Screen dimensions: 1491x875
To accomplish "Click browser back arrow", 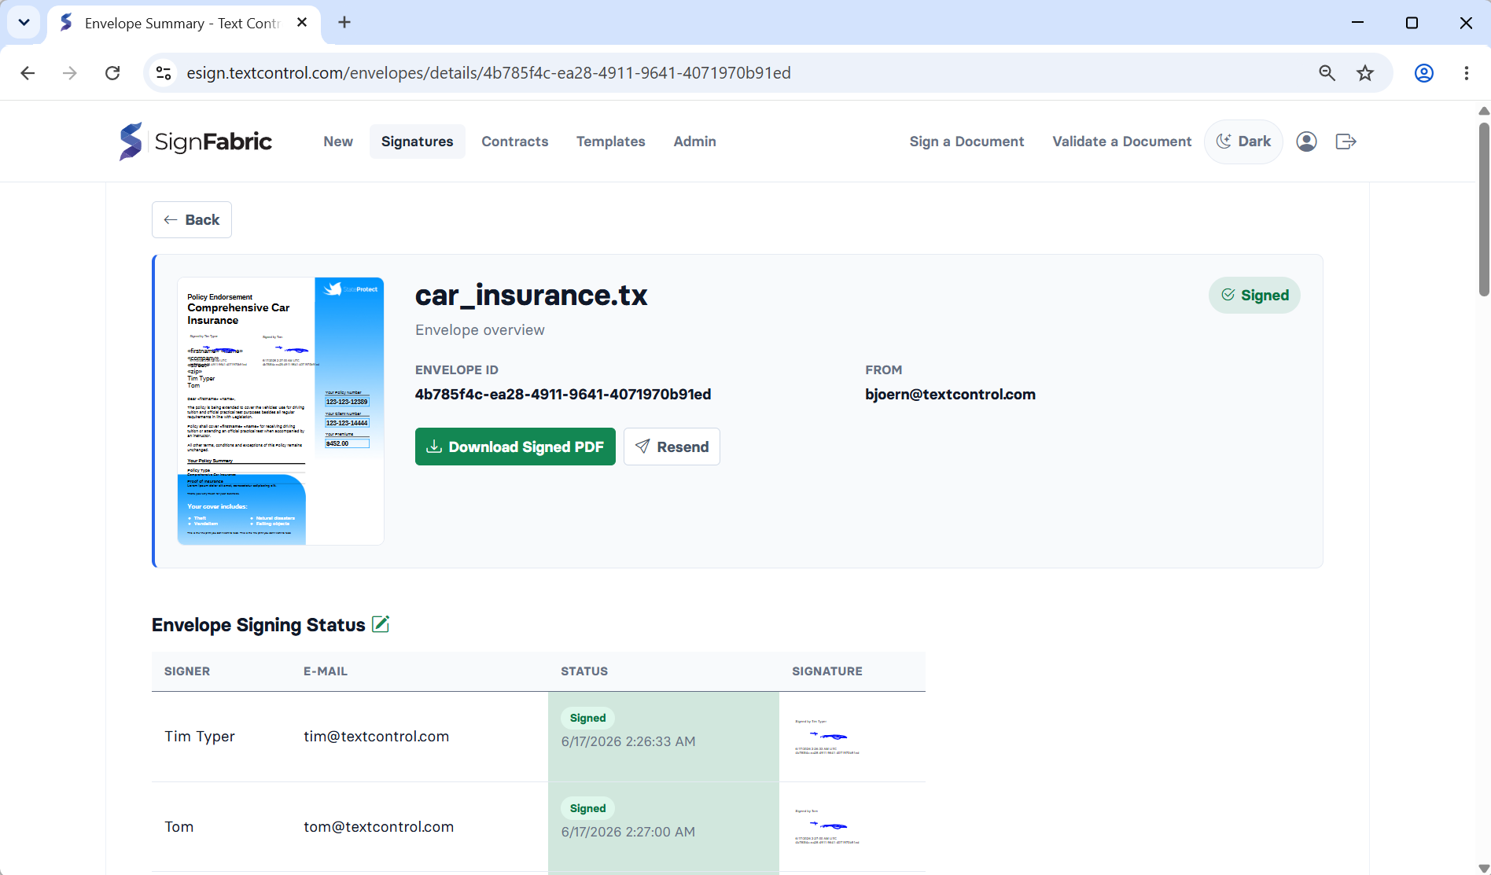I will [x=28, y=73].
